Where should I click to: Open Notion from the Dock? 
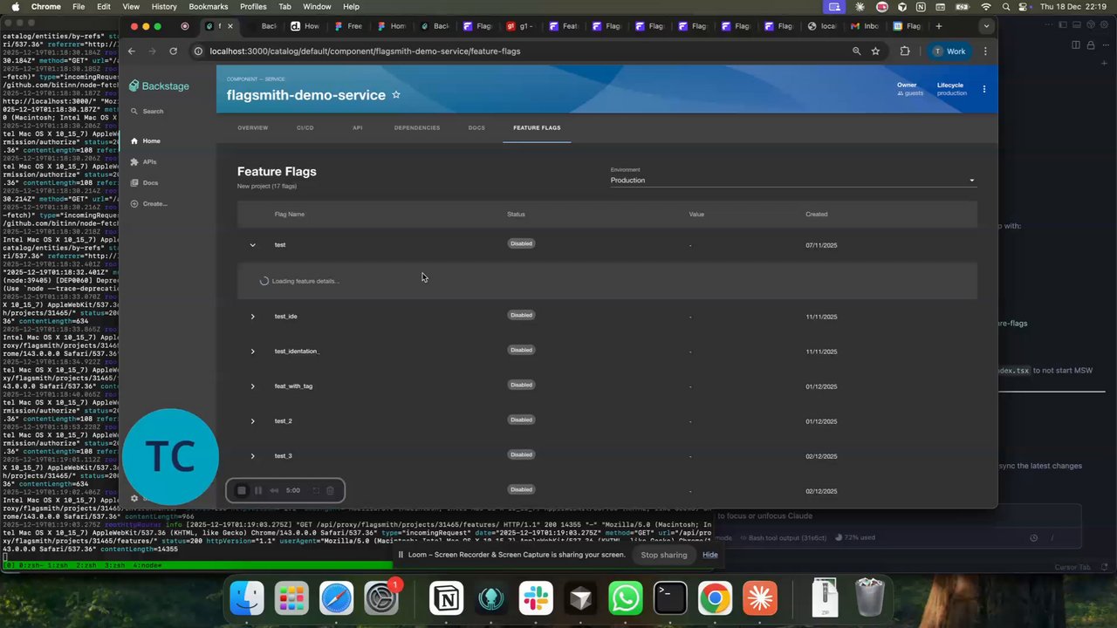click(446, 598)
